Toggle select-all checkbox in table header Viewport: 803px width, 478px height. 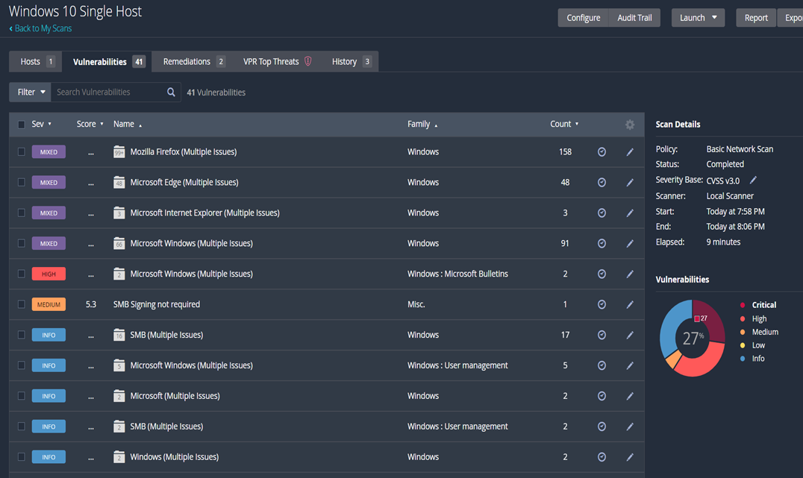(21, 125)
